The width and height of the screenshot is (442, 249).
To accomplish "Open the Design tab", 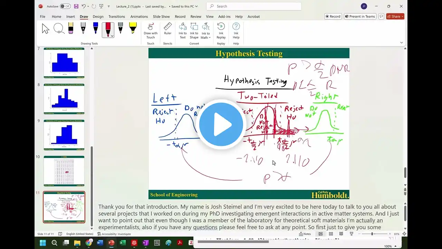I will click(x=98, y=17).
